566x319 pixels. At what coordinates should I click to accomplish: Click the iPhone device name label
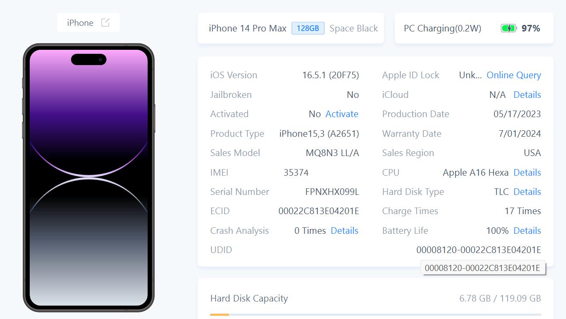(80, 23)
